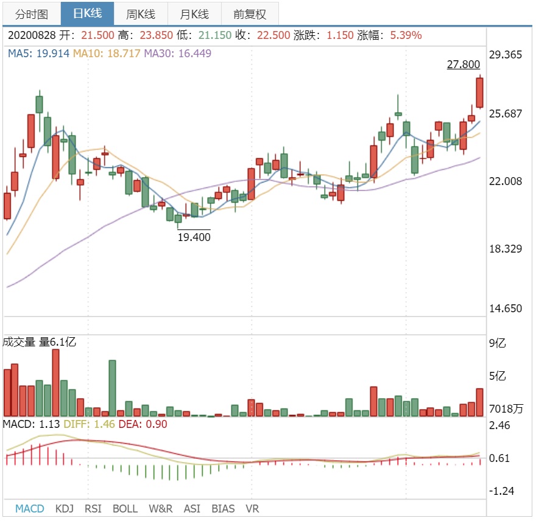Click the MACD: 1.13 value
The image size is (536, 521).
(31, 424)
